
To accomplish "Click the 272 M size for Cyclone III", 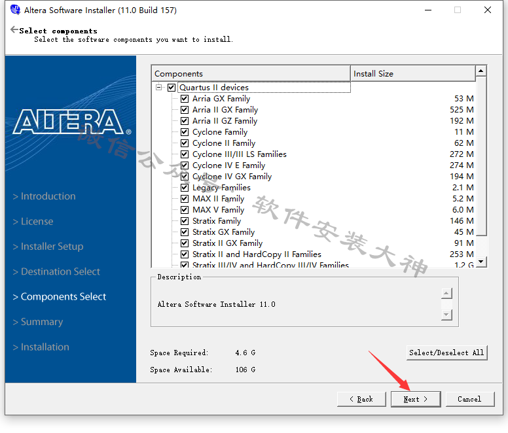I will tap(462, 154).
